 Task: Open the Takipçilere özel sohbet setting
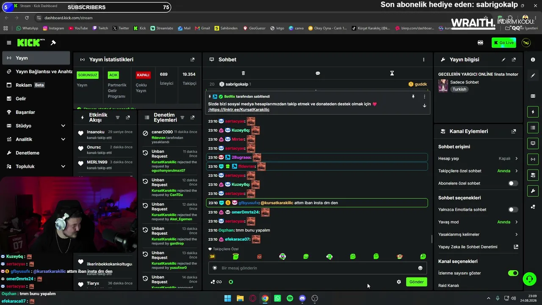pyautogui.click(x=478, y=171)
